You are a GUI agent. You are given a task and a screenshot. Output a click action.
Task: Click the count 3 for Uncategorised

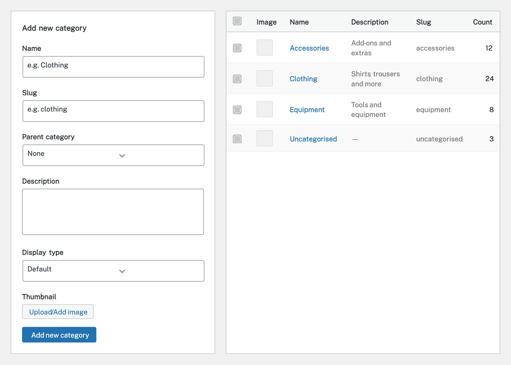tap(491, 139)
